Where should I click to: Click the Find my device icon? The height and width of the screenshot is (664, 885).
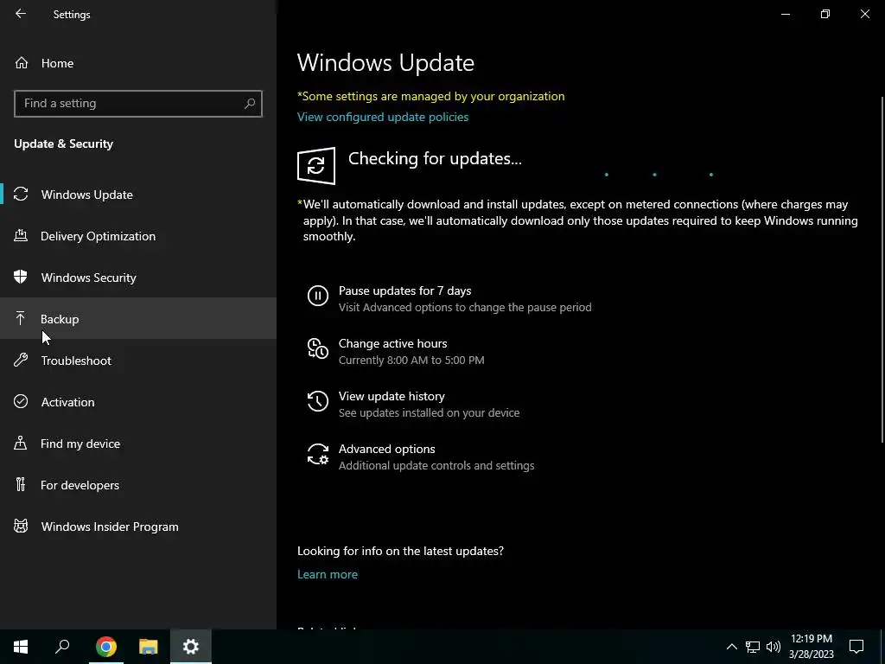(x=21, y=444)
